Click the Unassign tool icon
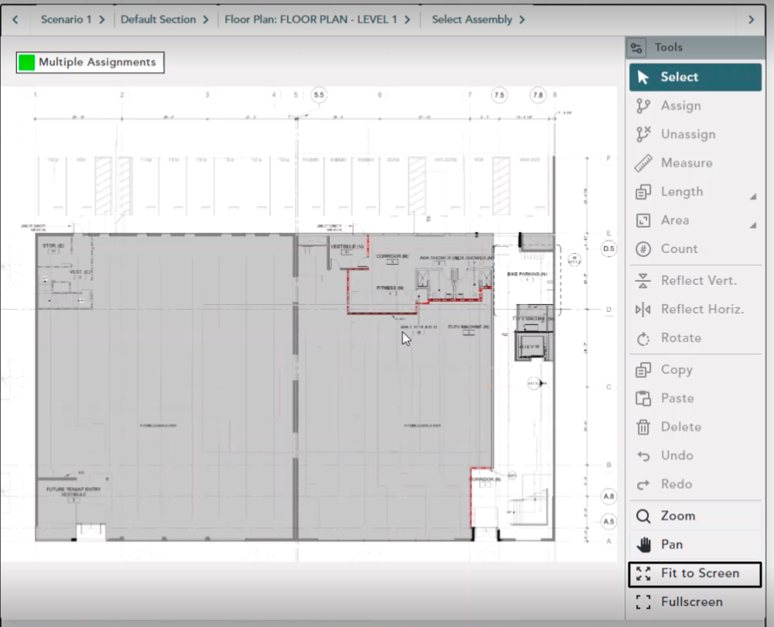This screenshot has height=627, width=774. pyautogui.click(x=642, y=135)
